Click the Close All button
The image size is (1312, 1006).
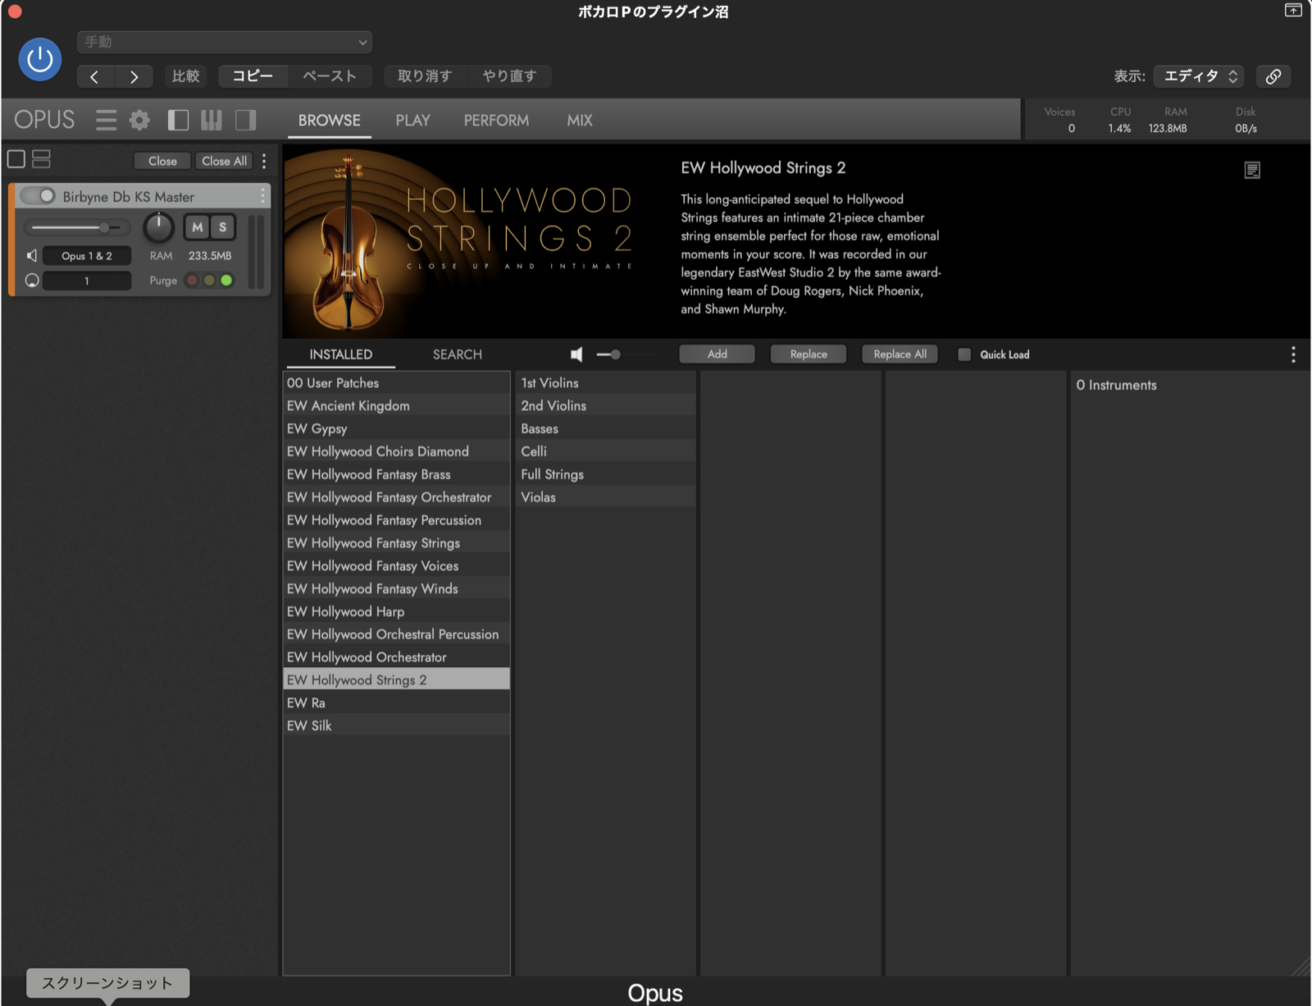(224, 161)
